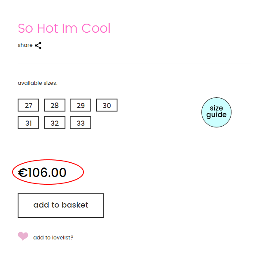Viewport: 275px width, 270px height.
Task: Click the 'available sizes:' label
Action: point(37,83)
